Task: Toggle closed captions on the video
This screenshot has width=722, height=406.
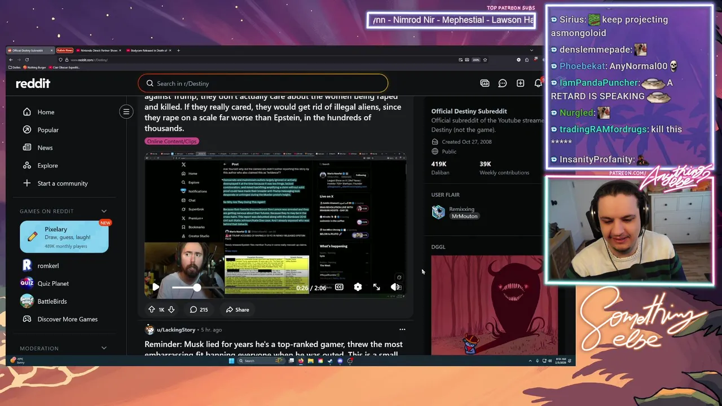Action: pyautogui.click(x=339, y=287)
